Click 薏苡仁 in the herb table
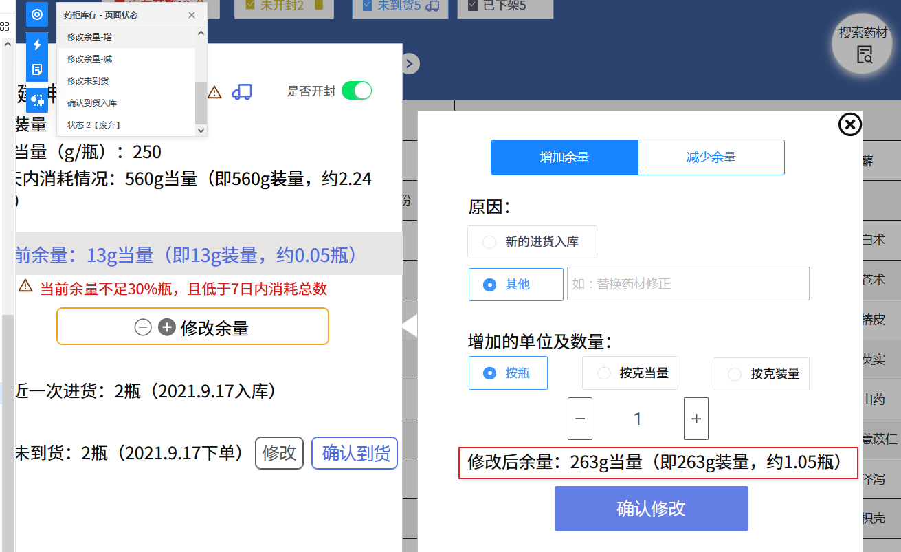 coord(880,439)
